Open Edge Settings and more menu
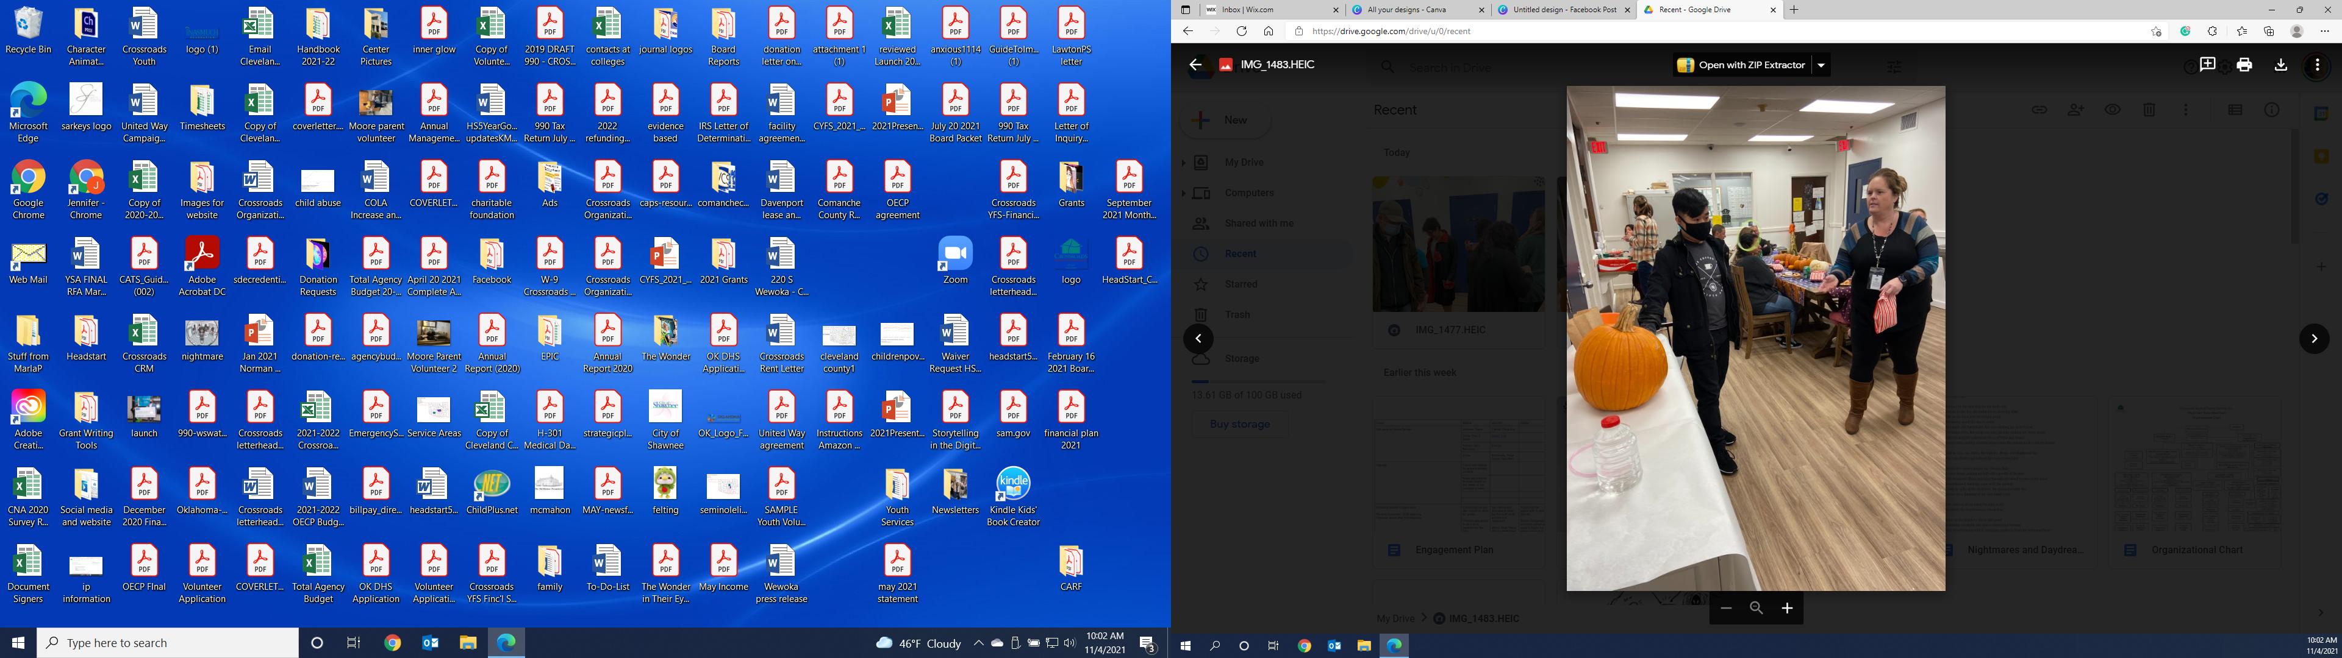This screenshot has height=658, width=2342. pyautogui.click(x=2325, y=31)
